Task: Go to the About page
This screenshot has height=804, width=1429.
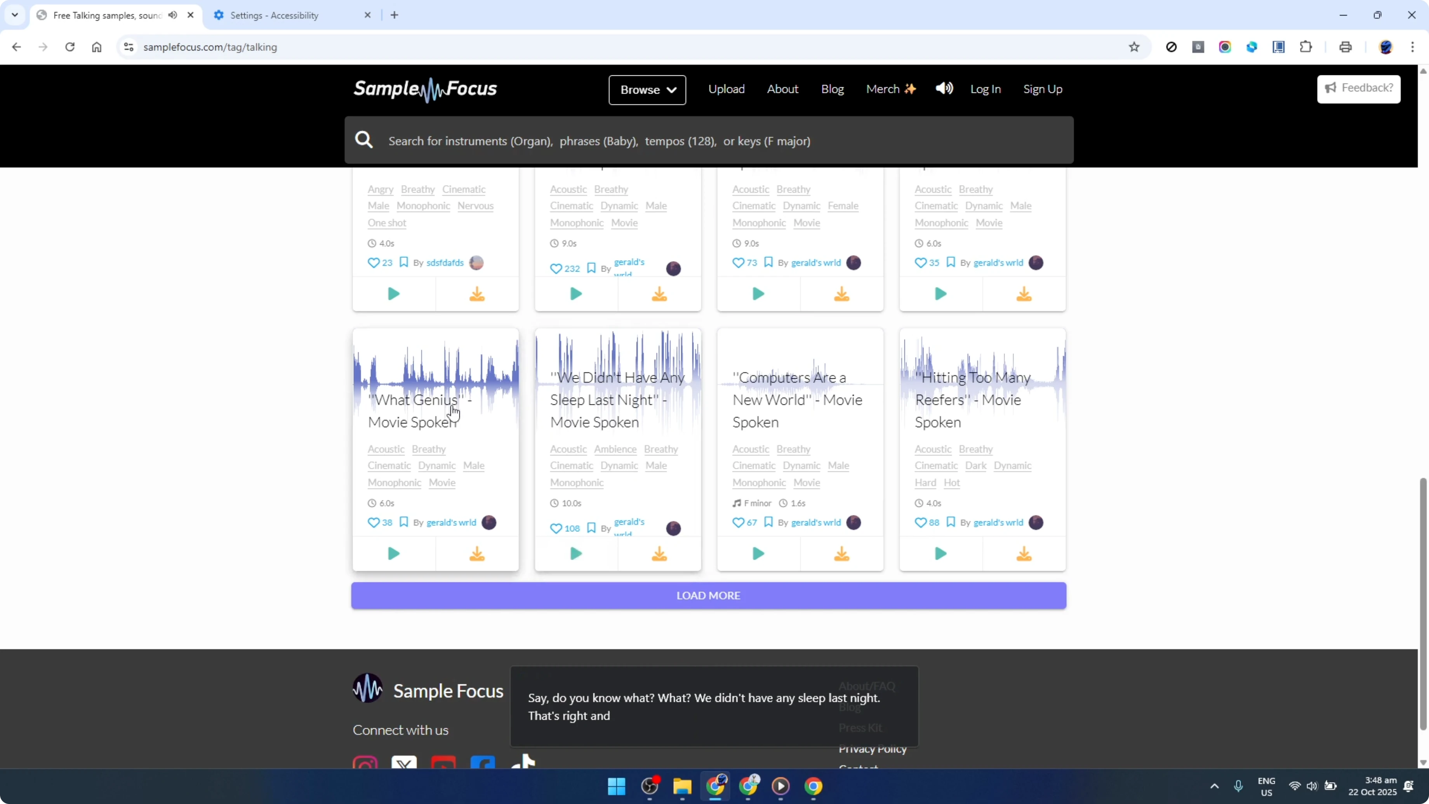Action: tap(783, 89)
